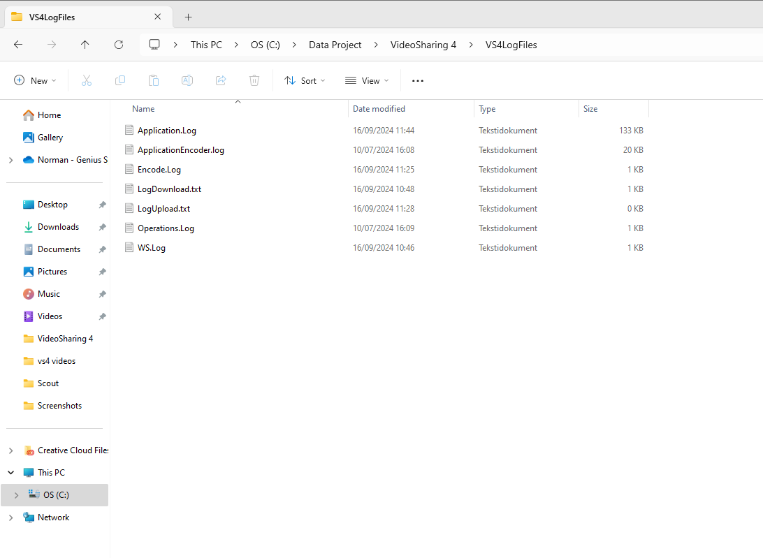This screenshot has height=558, width=763.
Task: Unpin Desktop using its pin icon
Action: click(x=102, y=205)
